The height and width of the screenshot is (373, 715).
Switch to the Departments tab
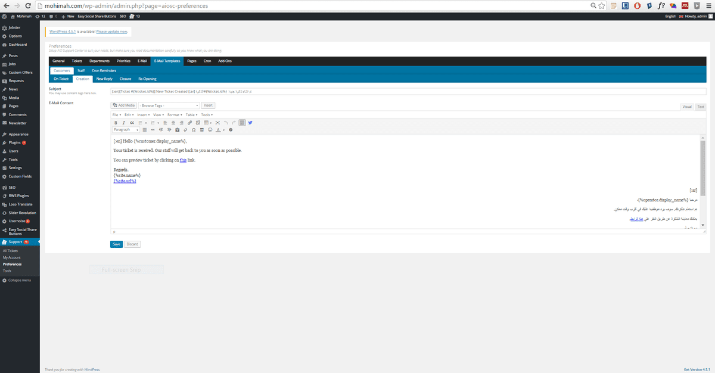tap(100, 61)
